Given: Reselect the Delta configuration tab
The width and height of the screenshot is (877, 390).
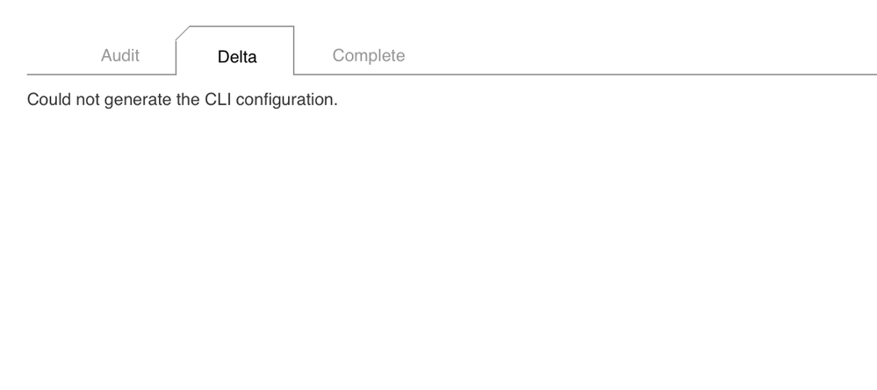Looking at the screenshot, I should pos(237,58).
